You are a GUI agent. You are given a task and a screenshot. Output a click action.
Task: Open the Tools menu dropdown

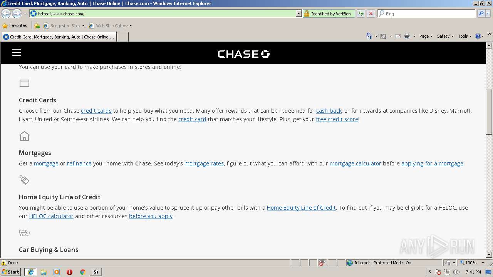point(464,36)
